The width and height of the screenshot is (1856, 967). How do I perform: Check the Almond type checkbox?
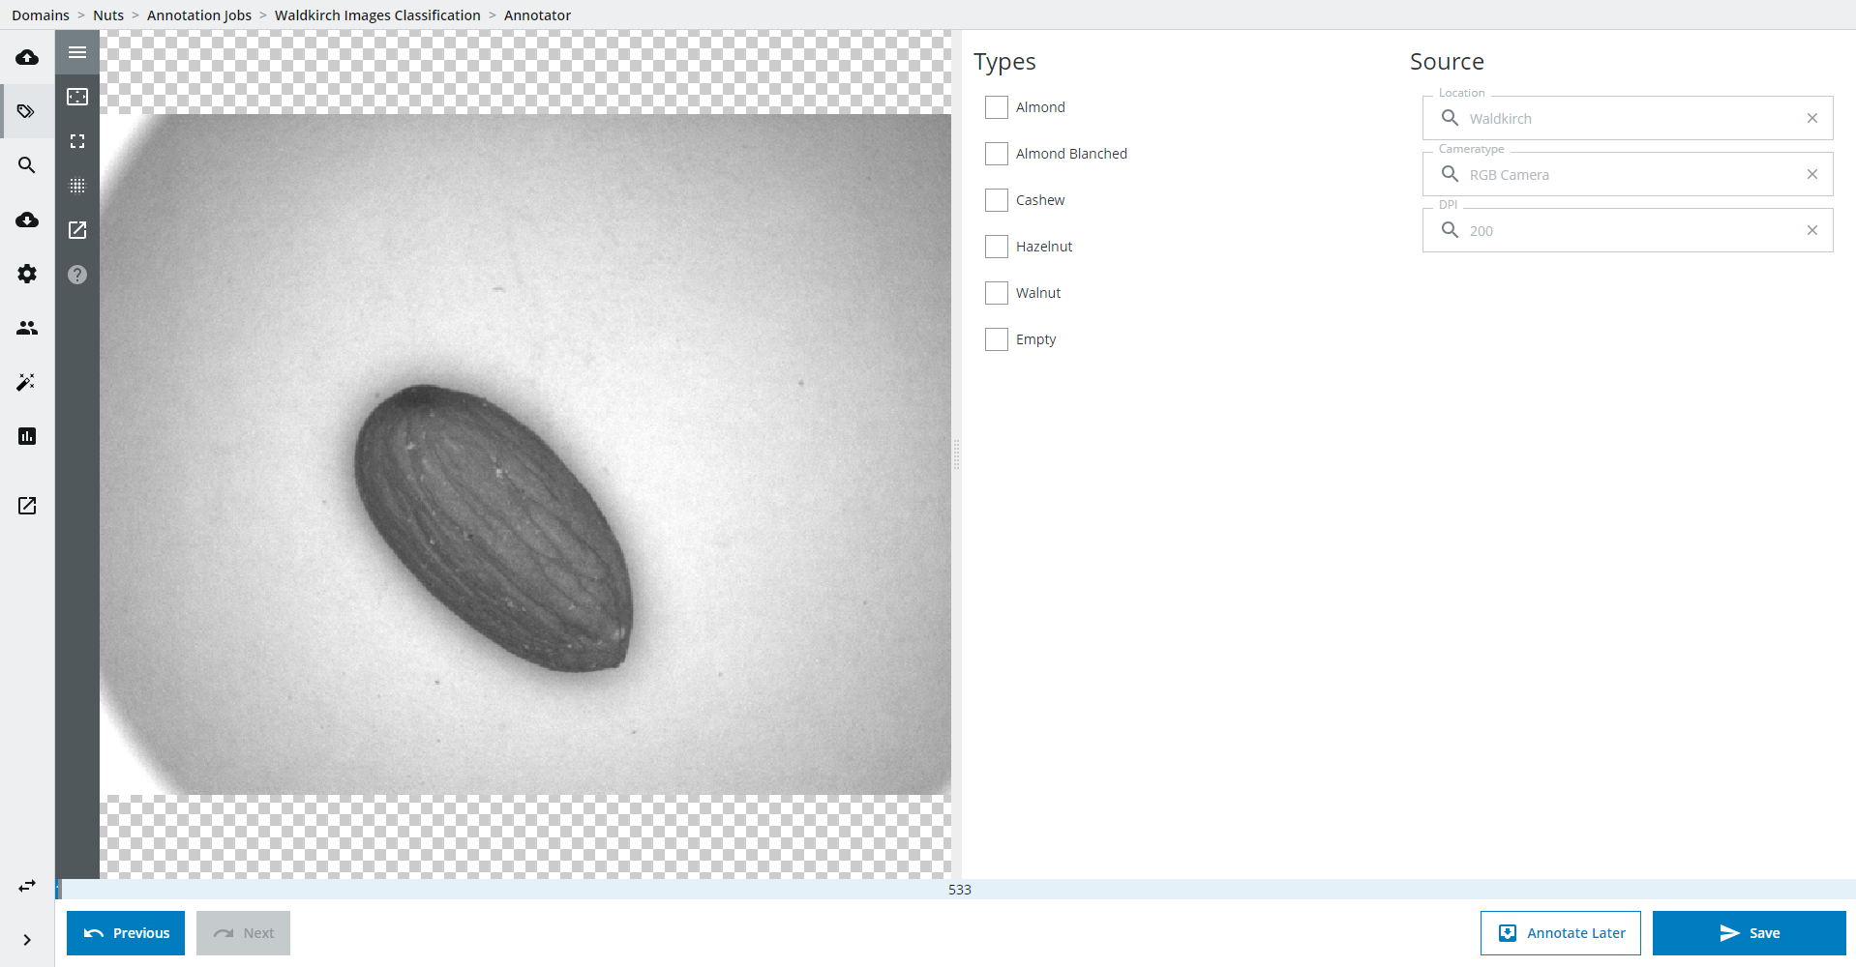click(997, 107)
